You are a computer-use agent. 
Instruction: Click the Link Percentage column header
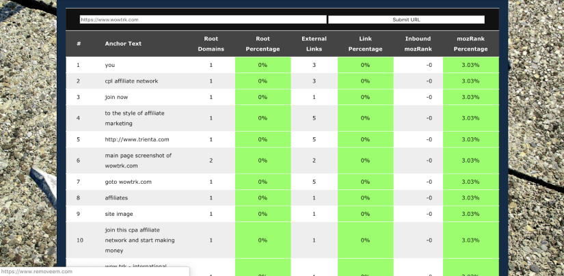click(x=365, y=44)
